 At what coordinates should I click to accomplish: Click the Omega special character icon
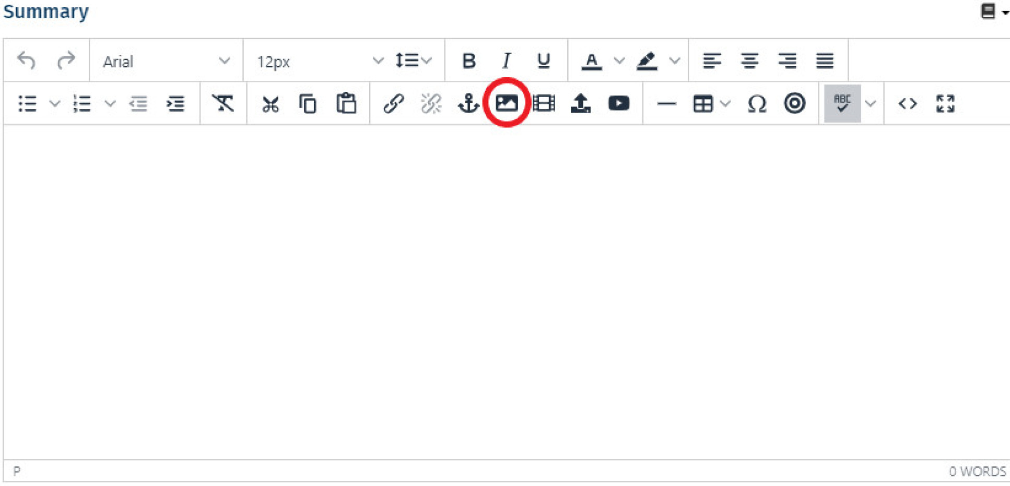756,103
